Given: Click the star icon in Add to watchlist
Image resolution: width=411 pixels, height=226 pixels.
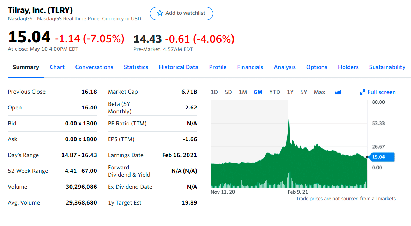Looking at the screenshot, I should point(159,13).
